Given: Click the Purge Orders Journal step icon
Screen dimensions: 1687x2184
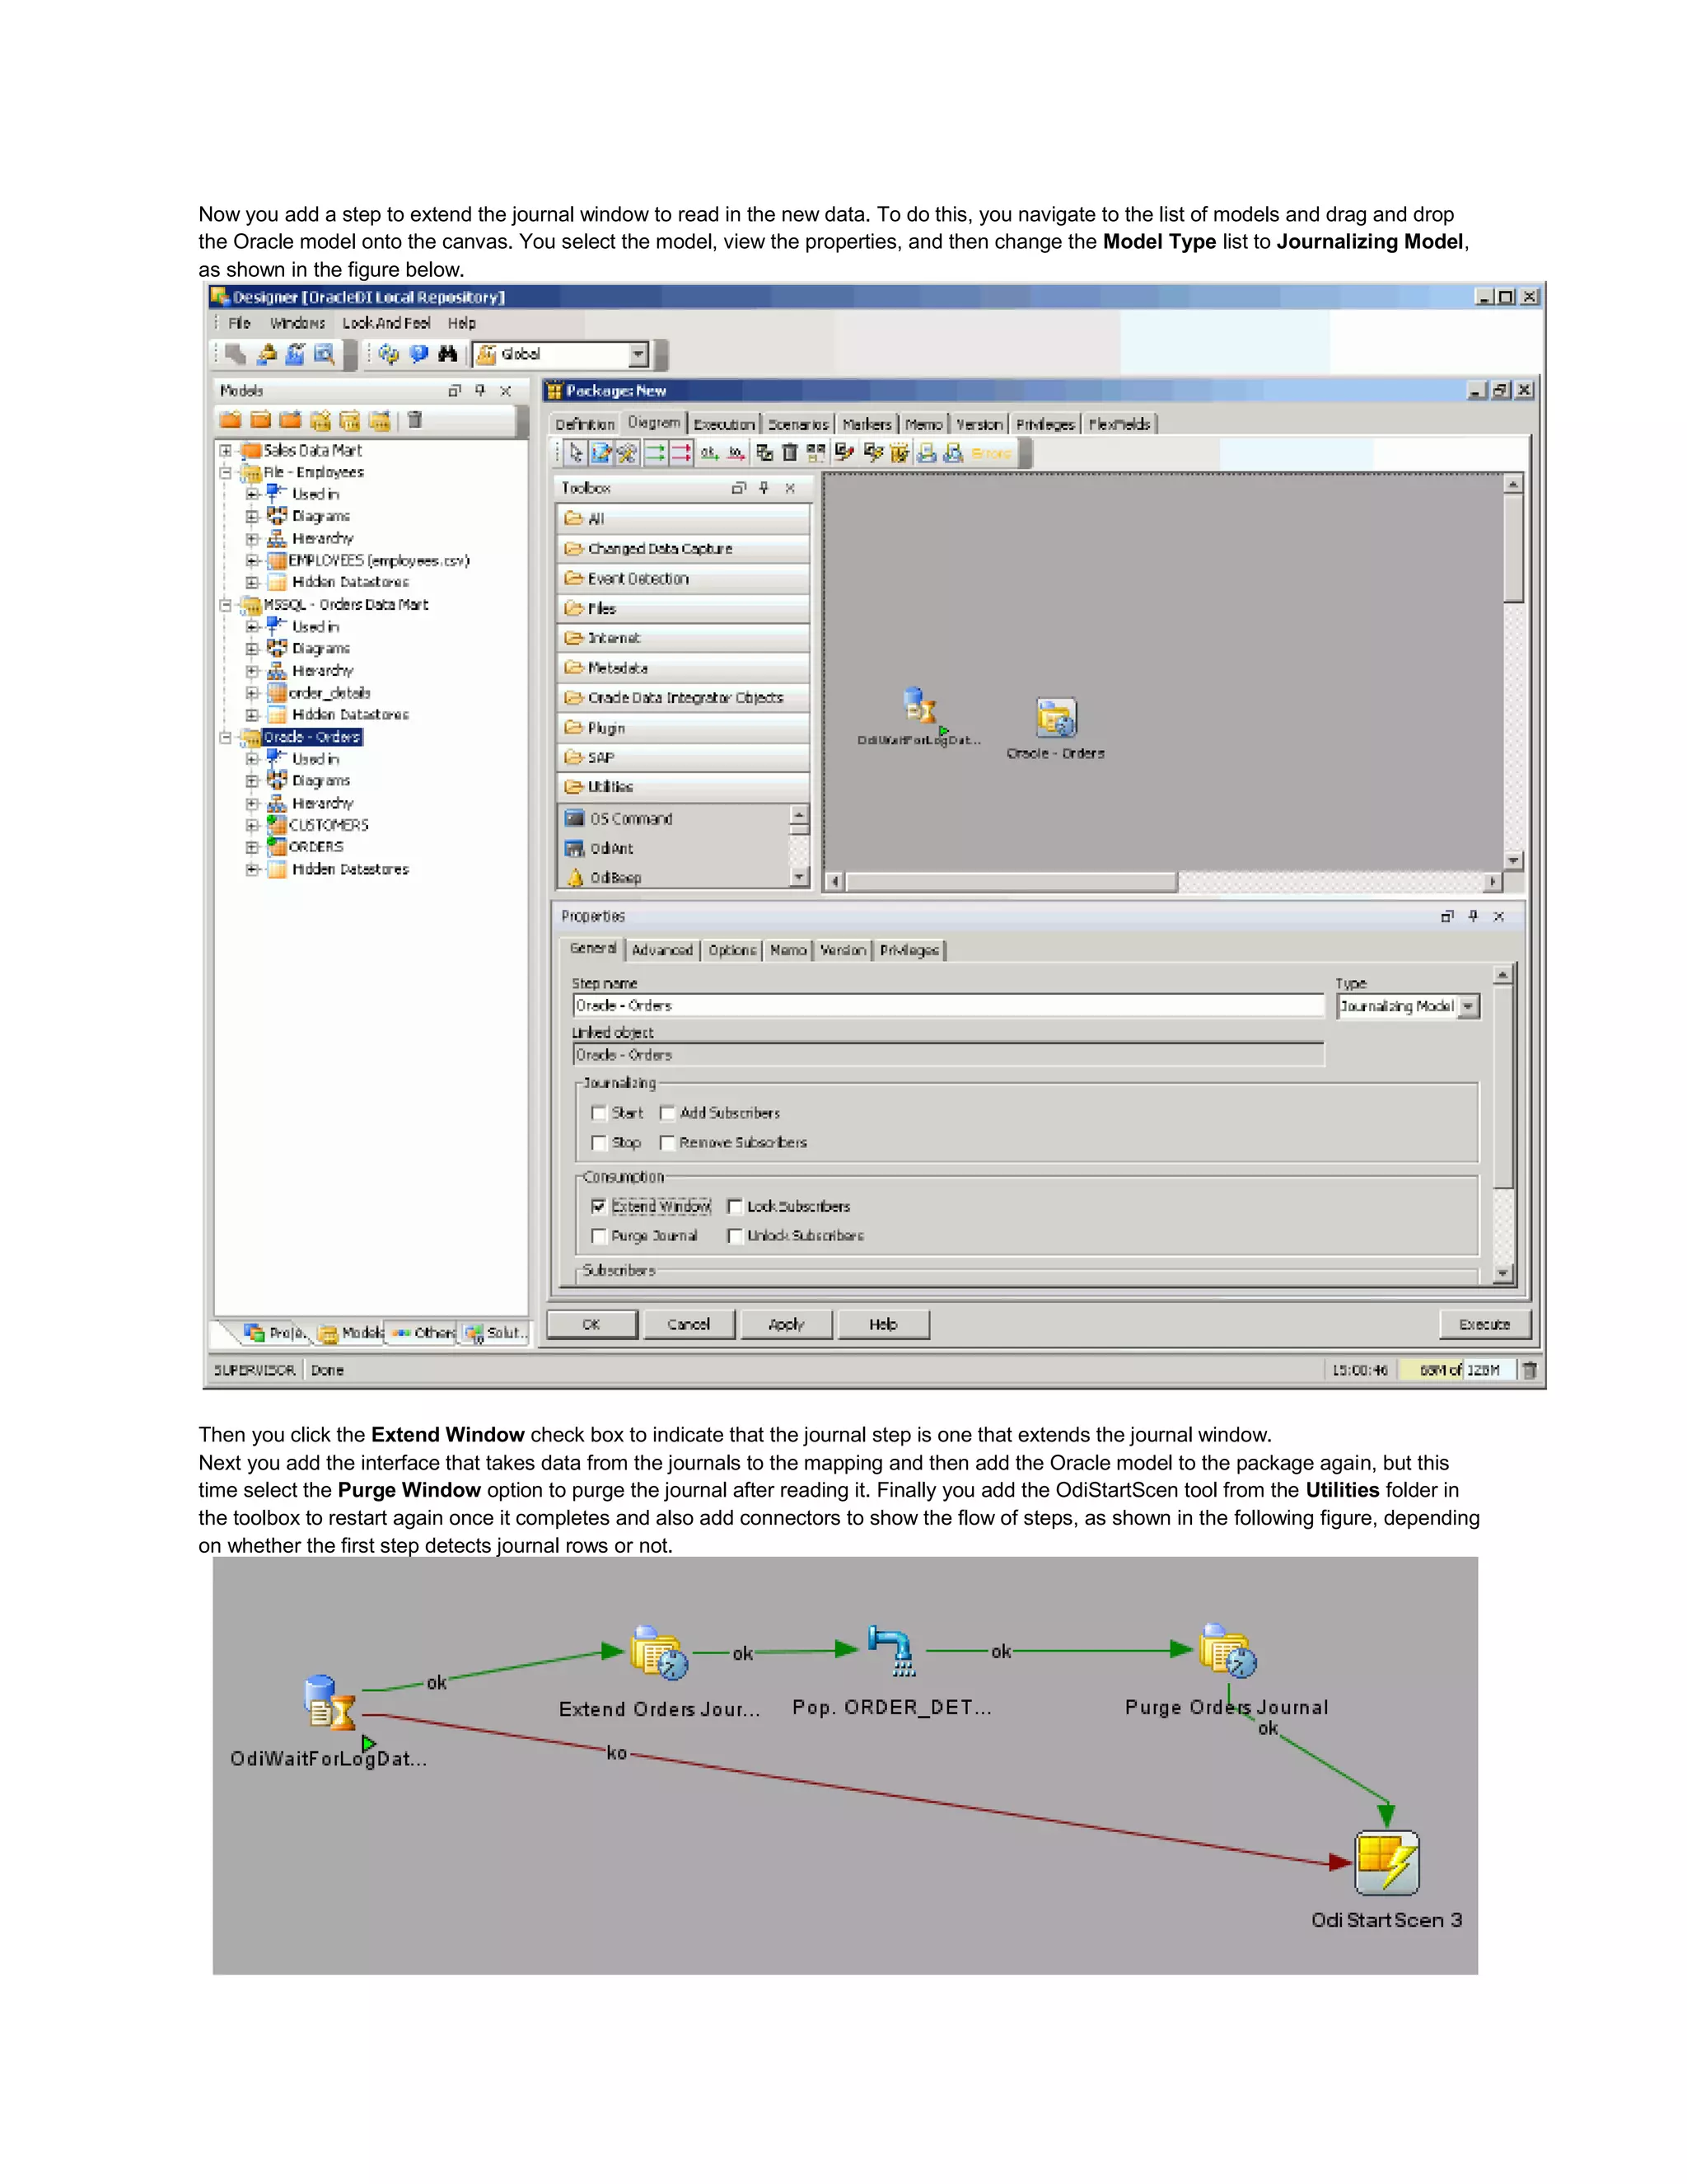Looking at the screenshot, I should point(1227,1650).
